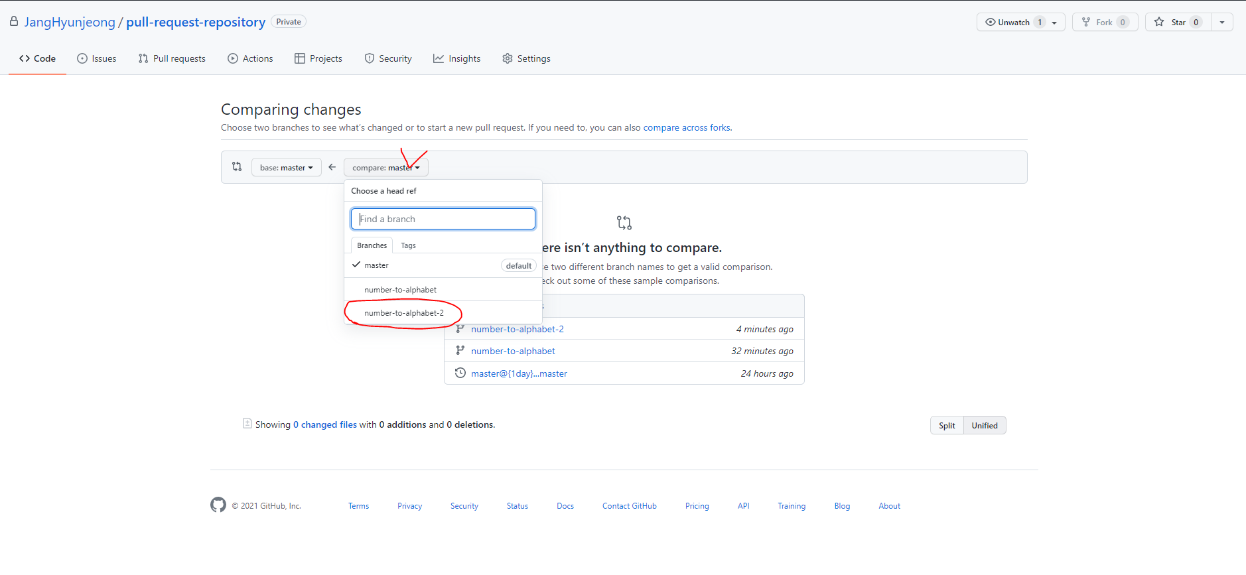Open the base: master dropdown
1246x575 pixels.
coord(286,167)
